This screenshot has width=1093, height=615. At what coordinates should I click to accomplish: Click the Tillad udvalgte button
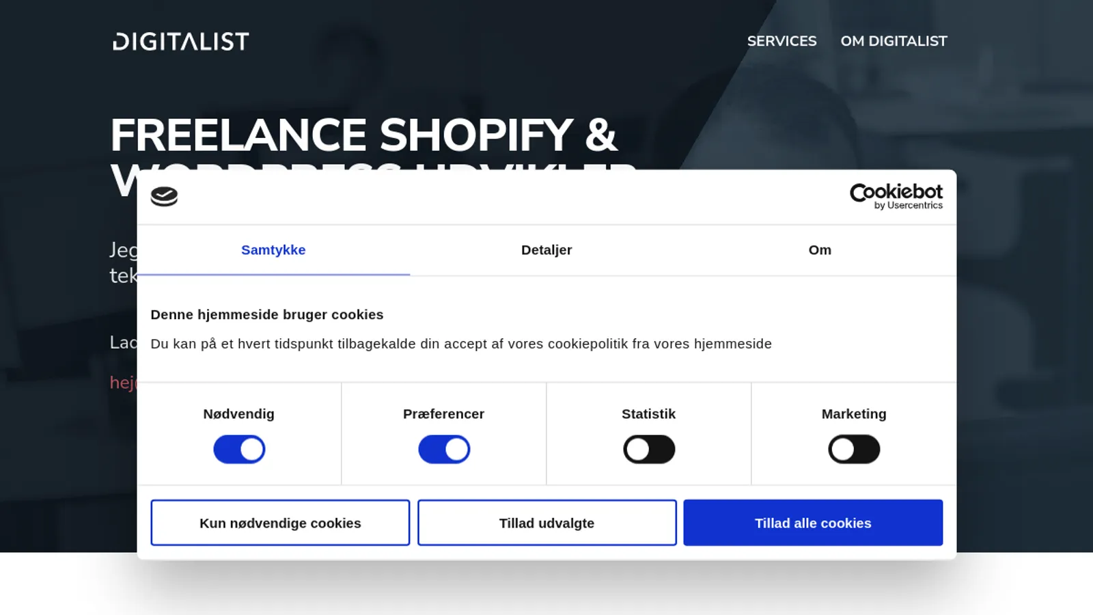click(547, 523)
